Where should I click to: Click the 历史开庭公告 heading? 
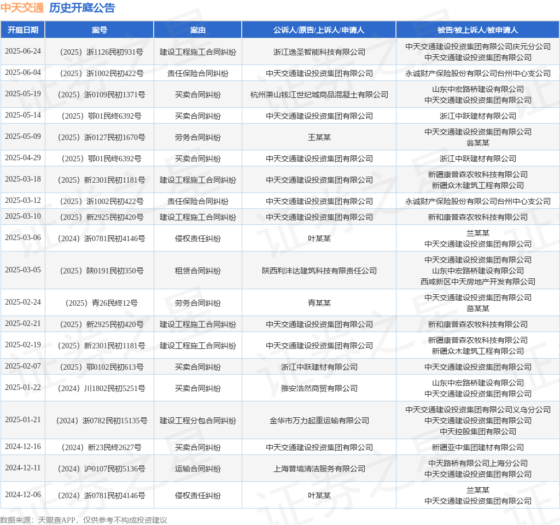82,8
